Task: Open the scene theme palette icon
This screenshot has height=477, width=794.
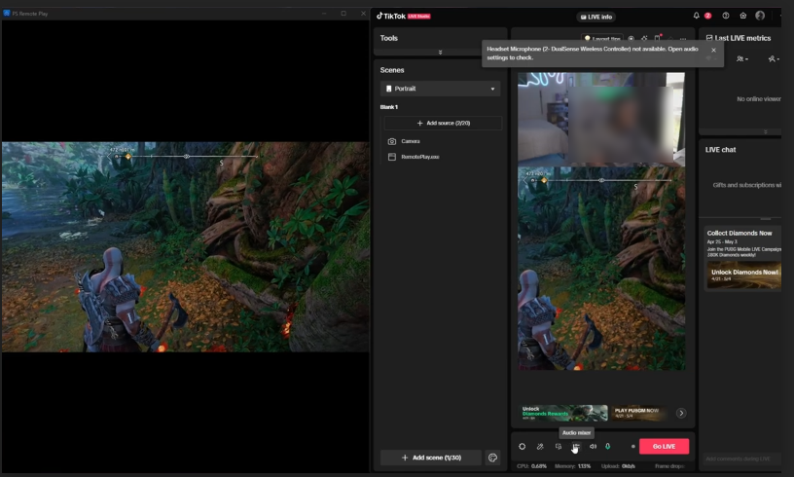Action: (x=492, y=458)
